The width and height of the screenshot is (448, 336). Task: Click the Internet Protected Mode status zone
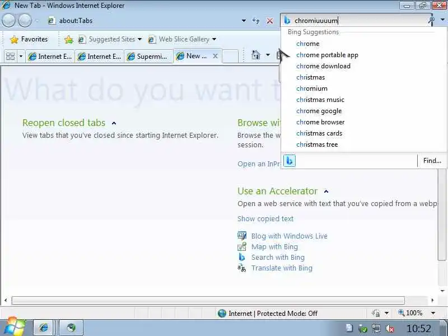(268, 314)
